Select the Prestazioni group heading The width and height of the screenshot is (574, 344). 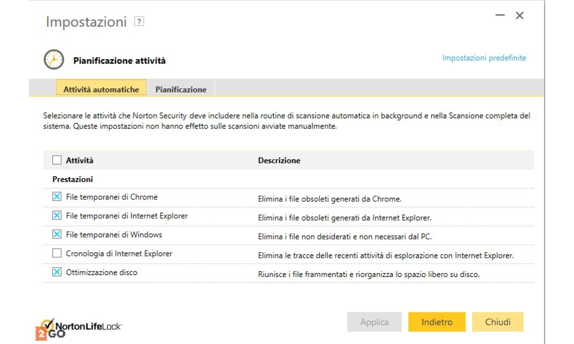point(73,179)
